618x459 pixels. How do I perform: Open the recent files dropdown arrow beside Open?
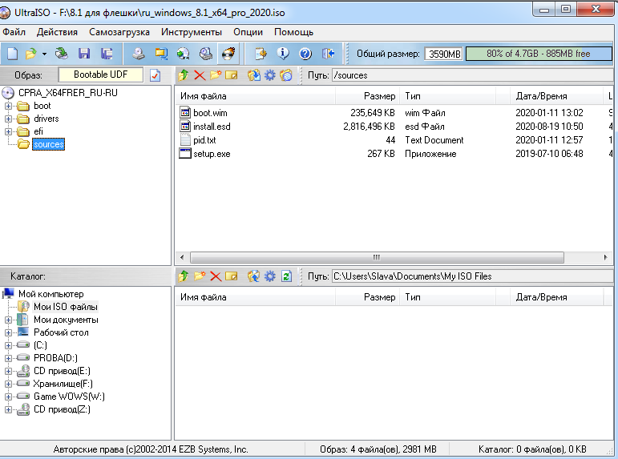44,54
